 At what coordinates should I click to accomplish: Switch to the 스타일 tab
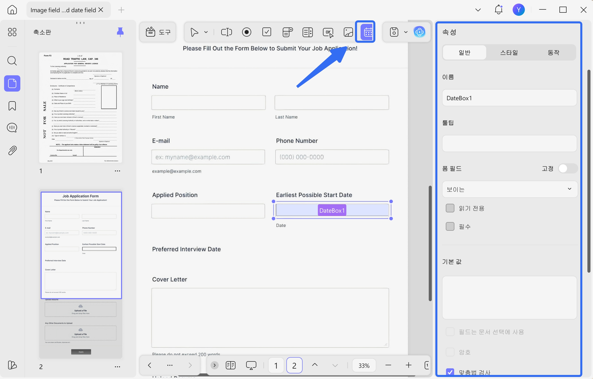click(x=509, y=52)
